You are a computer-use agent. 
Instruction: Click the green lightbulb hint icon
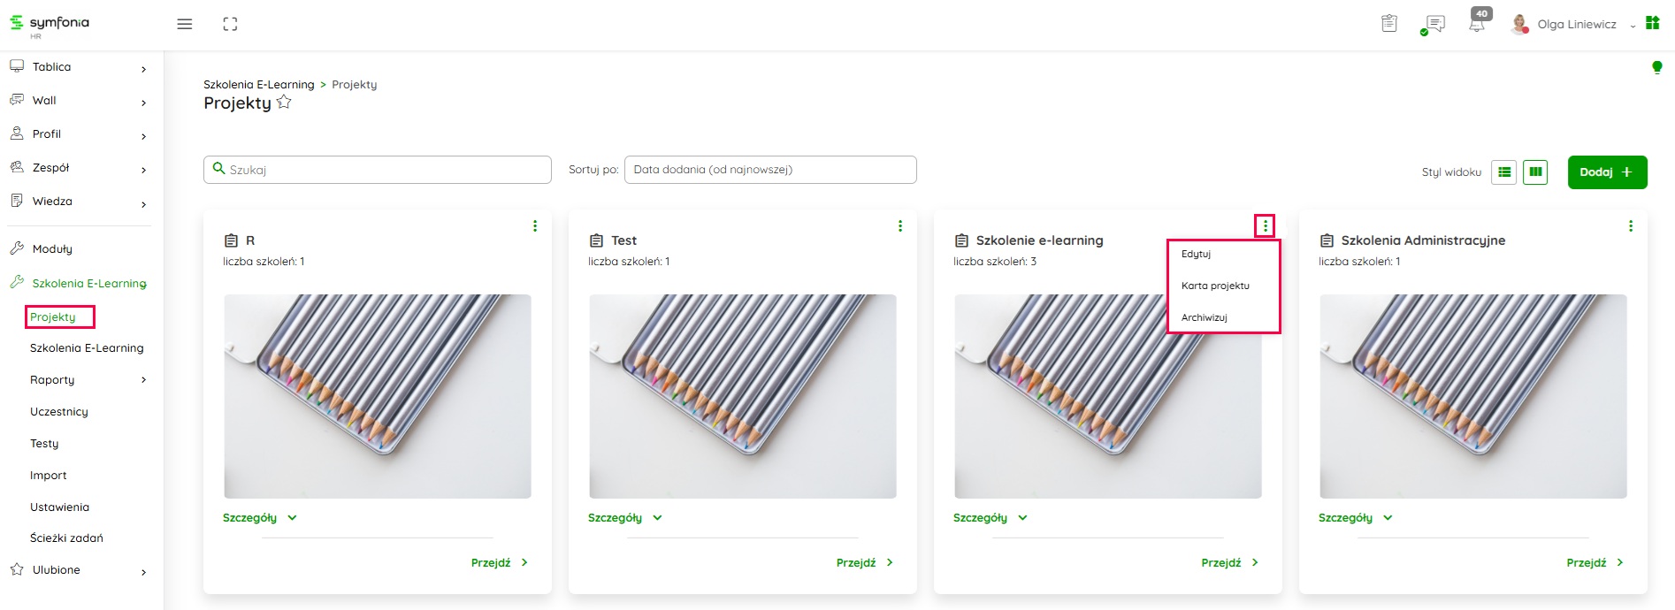1656,67
